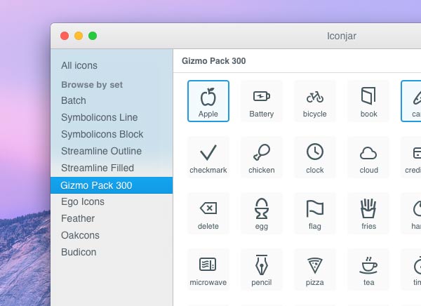Select the microwave icon
421x306 pixels.
(208, 270)
